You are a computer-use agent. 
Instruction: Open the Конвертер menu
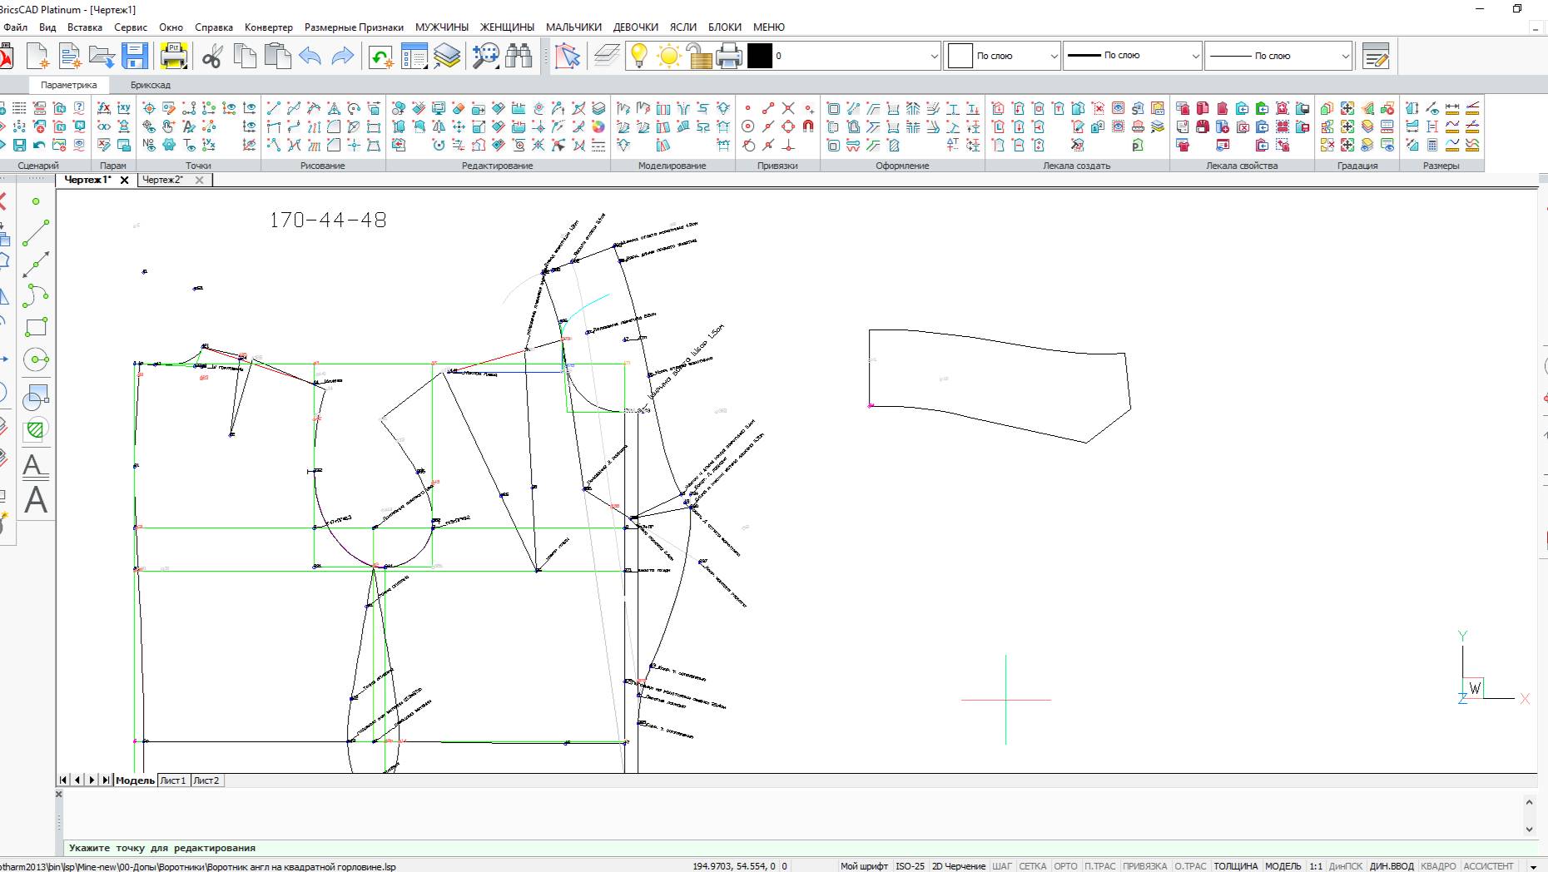pyautogui.click(x=268, y=27)
